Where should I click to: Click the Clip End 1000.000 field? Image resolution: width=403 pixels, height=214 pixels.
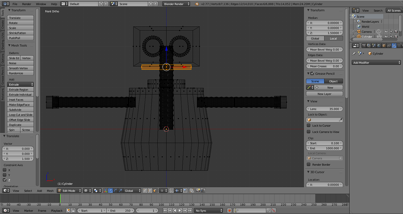click(x=324, y=148)
